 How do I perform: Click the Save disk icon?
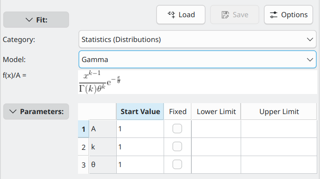point(225,15)
